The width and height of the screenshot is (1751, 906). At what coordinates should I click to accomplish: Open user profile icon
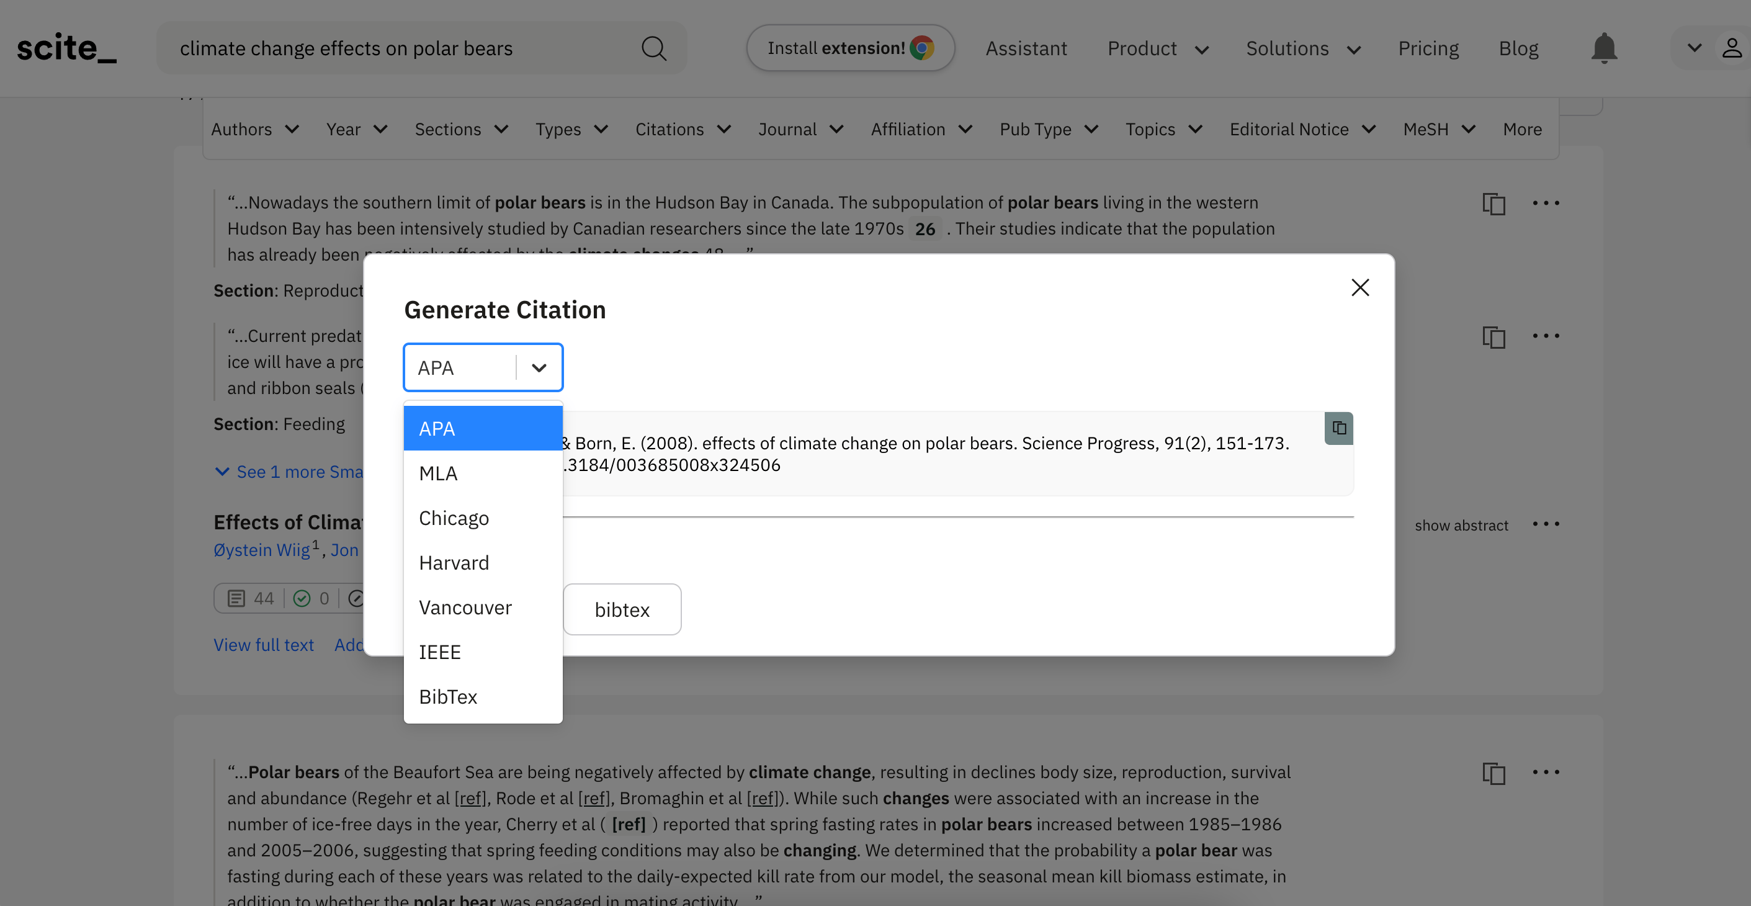pyautogui.click(x=1731, y=48)
